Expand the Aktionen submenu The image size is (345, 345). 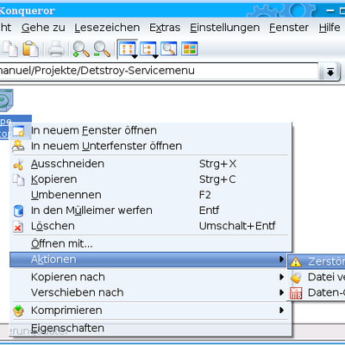pos(148,260)
